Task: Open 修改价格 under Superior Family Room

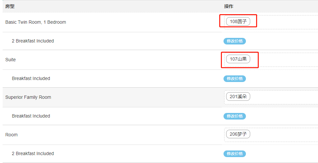Action: coord(235,116)
